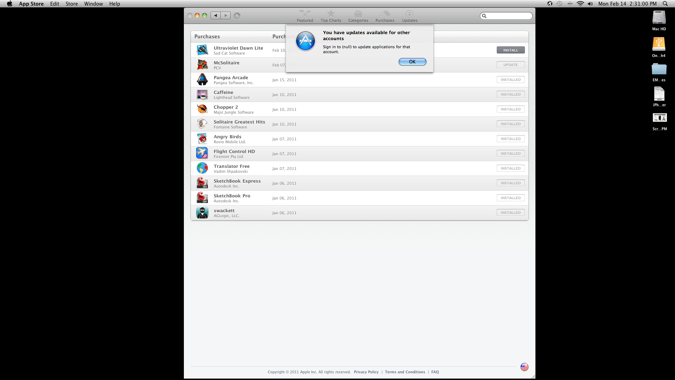Viewport: 675px width, 380px height.
Task: Change country via the US flag icon
Action: click(524, 367)
